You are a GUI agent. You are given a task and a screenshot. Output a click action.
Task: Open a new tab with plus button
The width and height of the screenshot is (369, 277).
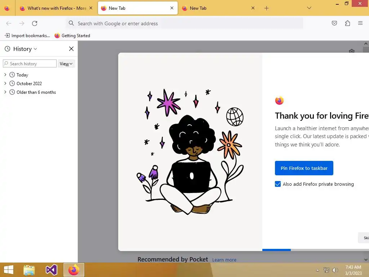[266, 8]
